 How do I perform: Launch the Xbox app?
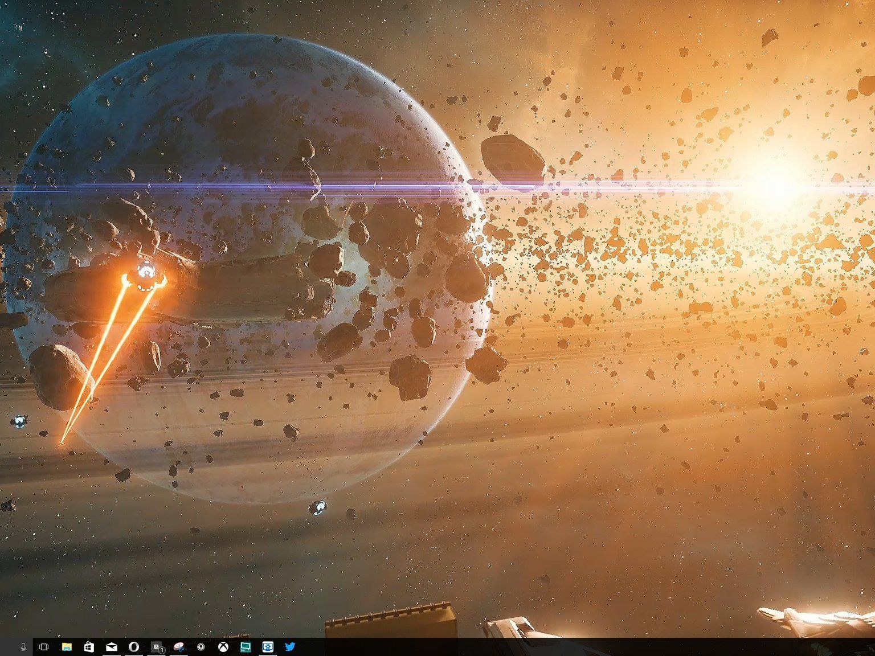(223, 647)
